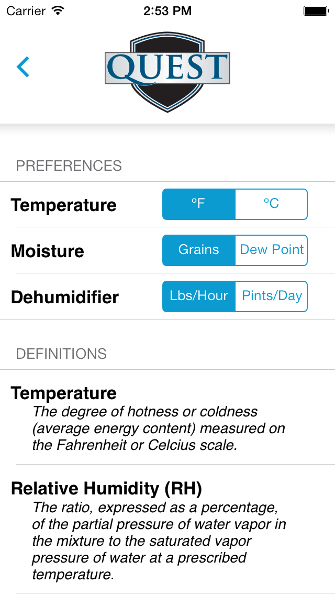
Task: Switch temperature to °C
Action: (271, 204)
